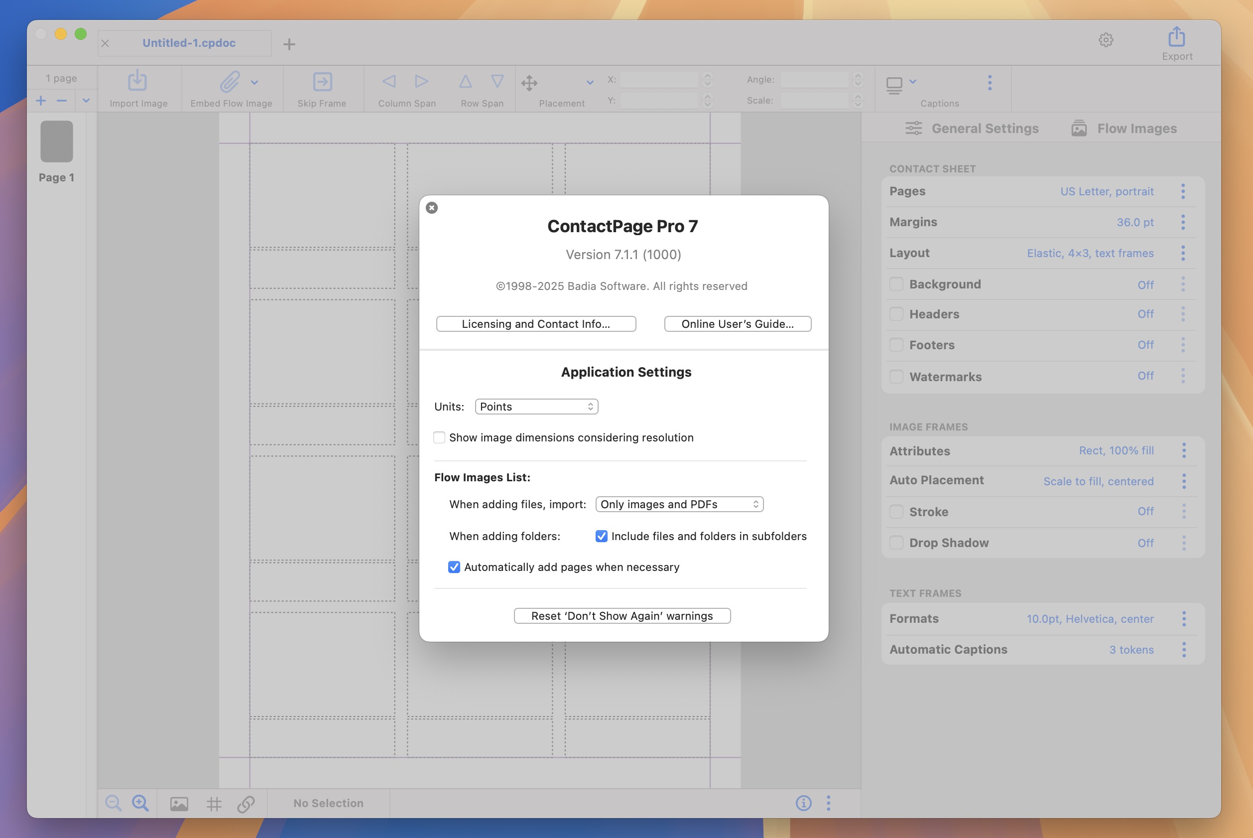
Task: Click the right Column Span arrow
Action: [421, 81]
